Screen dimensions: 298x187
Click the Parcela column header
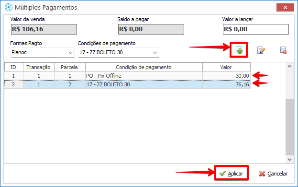(70, 67)
